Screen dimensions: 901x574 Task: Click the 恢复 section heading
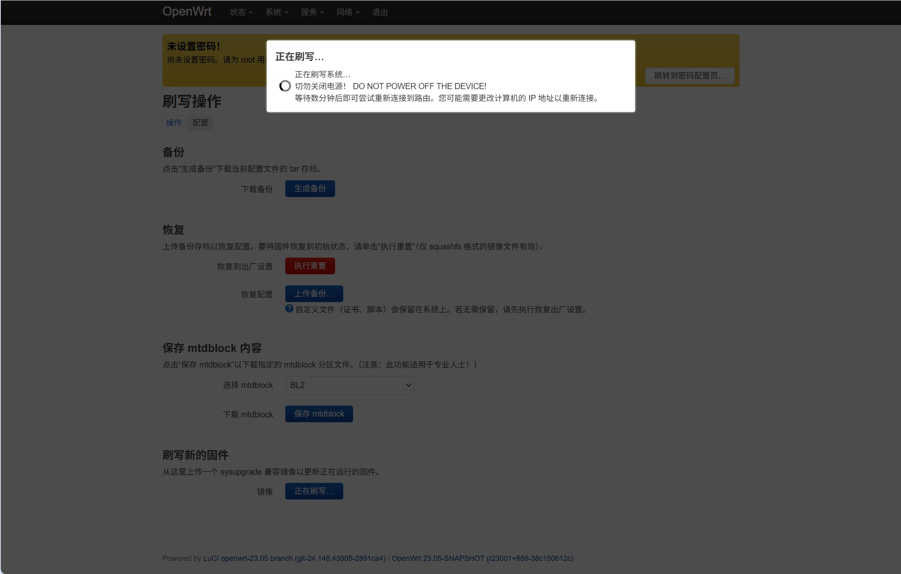(173, 229)
